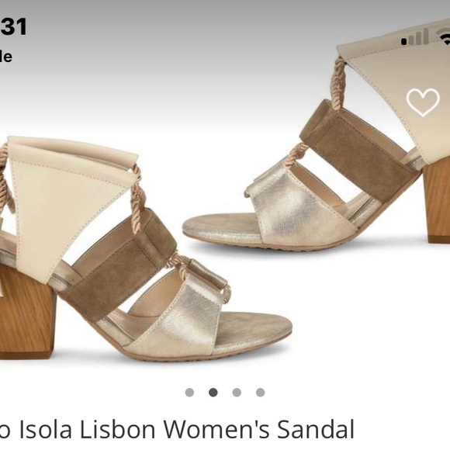Open the left sandal product photo
450x450 pixels.
(144, 248)
